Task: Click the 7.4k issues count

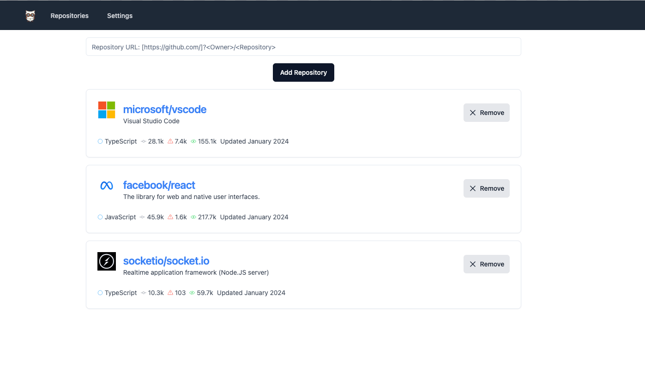Action: click(181, 141)
